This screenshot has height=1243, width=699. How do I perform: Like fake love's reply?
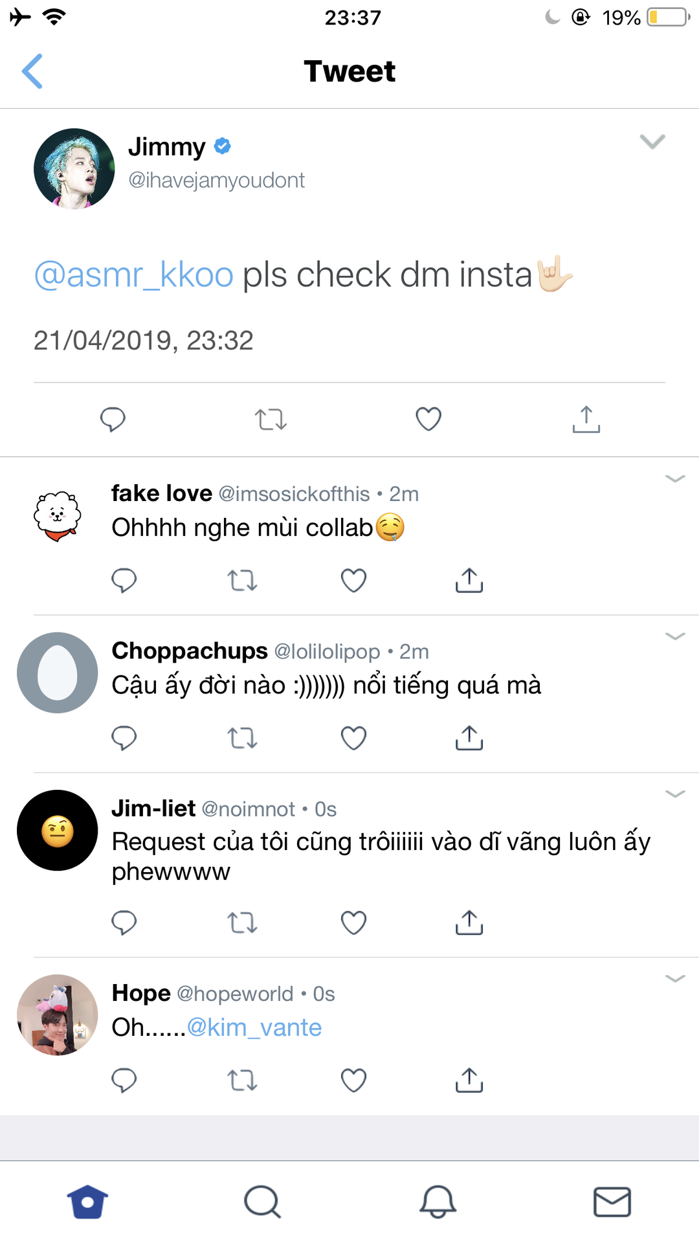(353, 580)
